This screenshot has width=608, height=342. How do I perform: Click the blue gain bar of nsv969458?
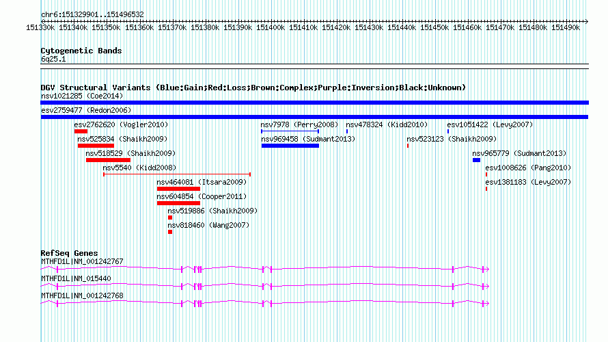coord(290,146)
